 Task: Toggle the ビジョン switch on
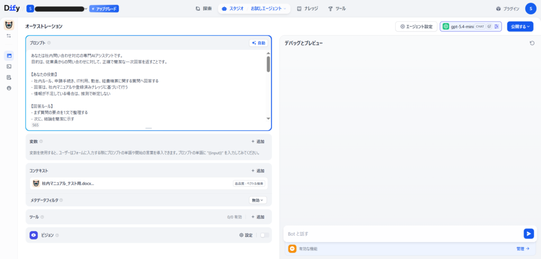coord(264,235)
